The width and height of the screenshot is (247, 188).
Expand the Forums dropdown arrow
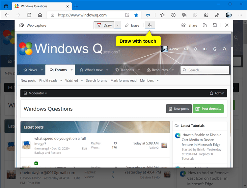pyautogui.click(x=71, y=70)
